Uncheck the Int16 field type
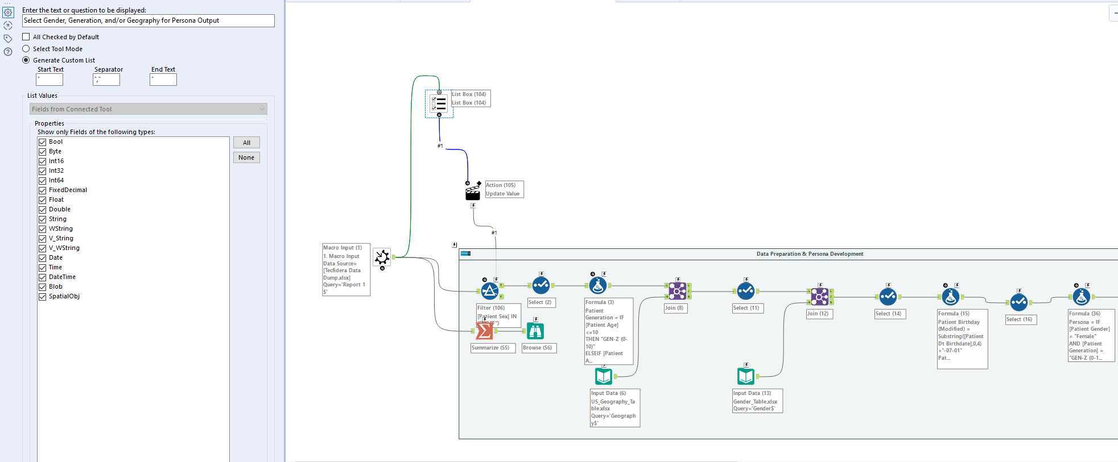 43,161
